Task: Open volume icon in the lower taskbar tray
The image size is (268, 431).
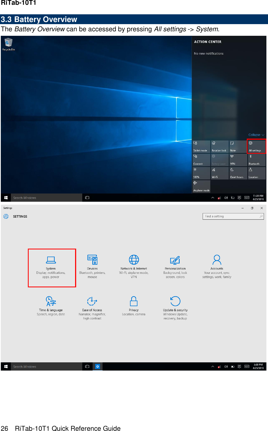Action: [x=226, y=367]
